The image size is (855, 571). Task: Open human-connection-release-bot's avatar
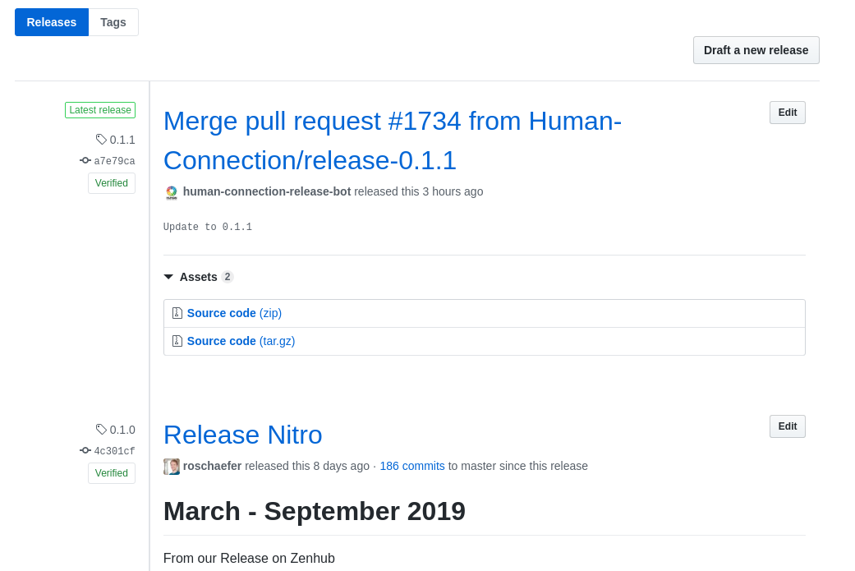[171, 192]
